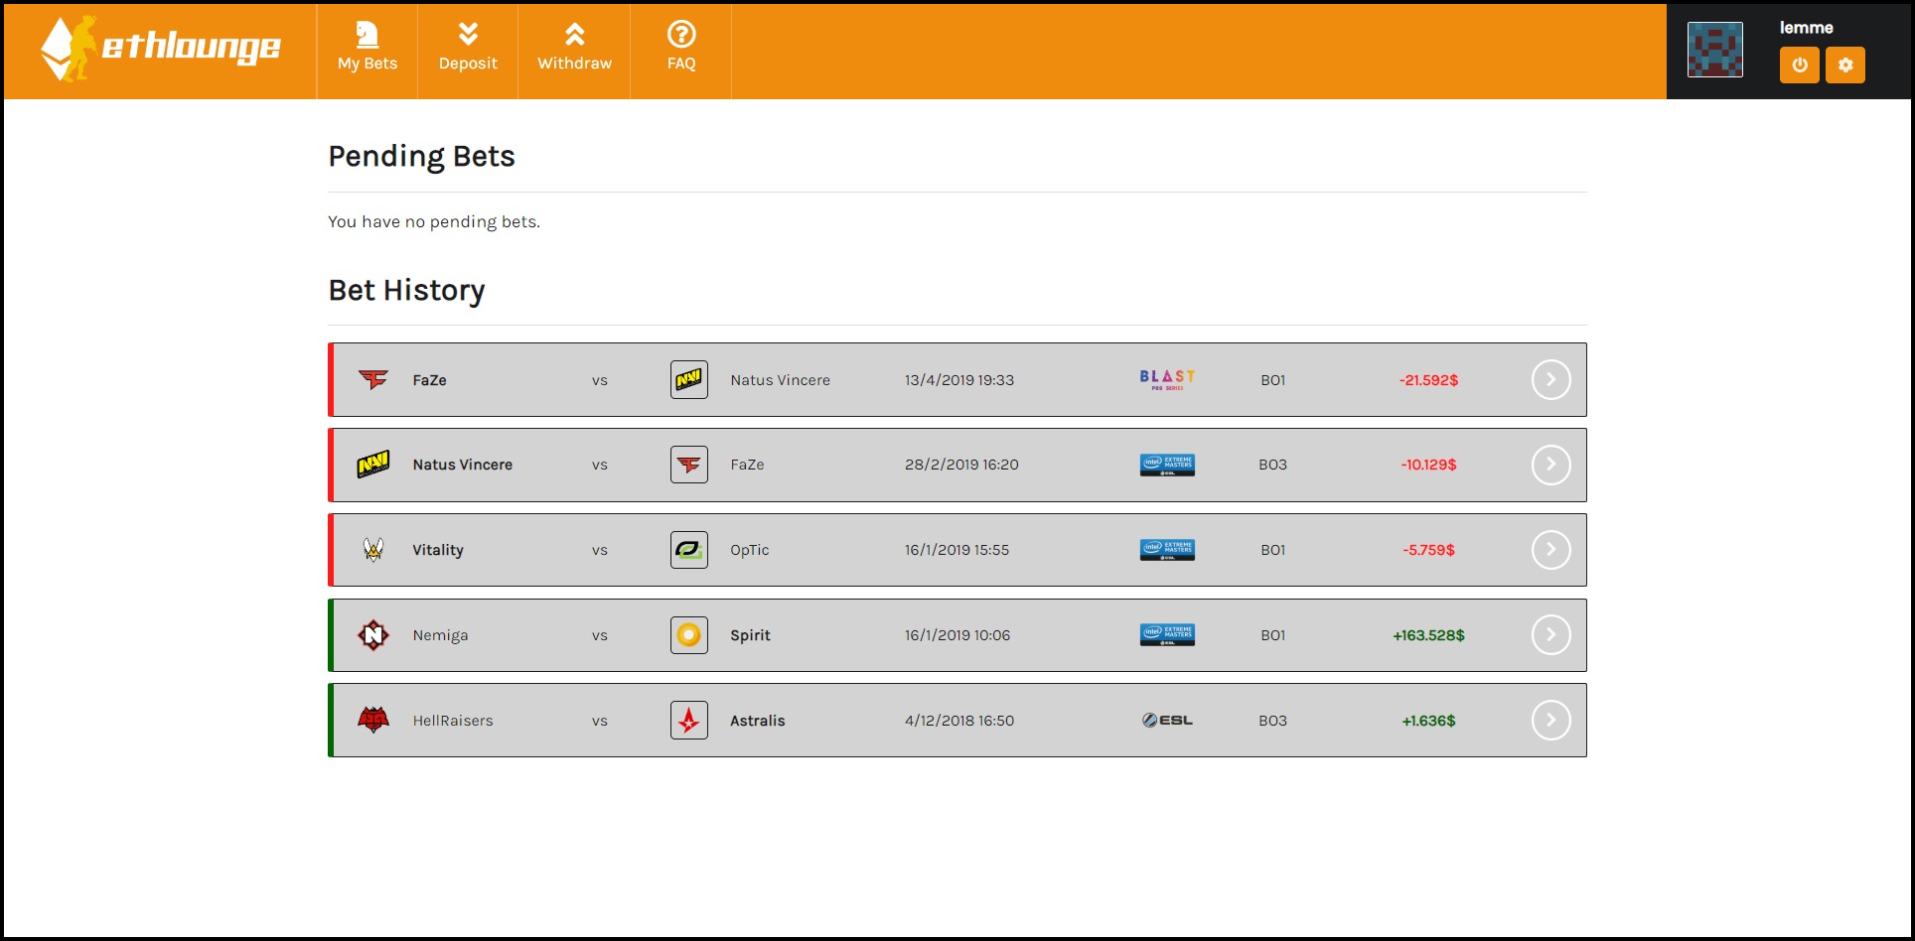1915x941 pixels.
Task: Click the -21.592$ loss amount
Action: click(1428, 380)
